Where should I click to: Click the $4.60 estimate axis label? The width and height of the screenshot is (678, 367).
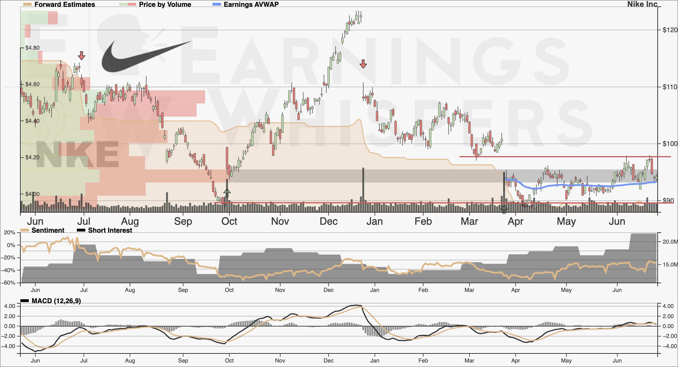coord(32,84)
